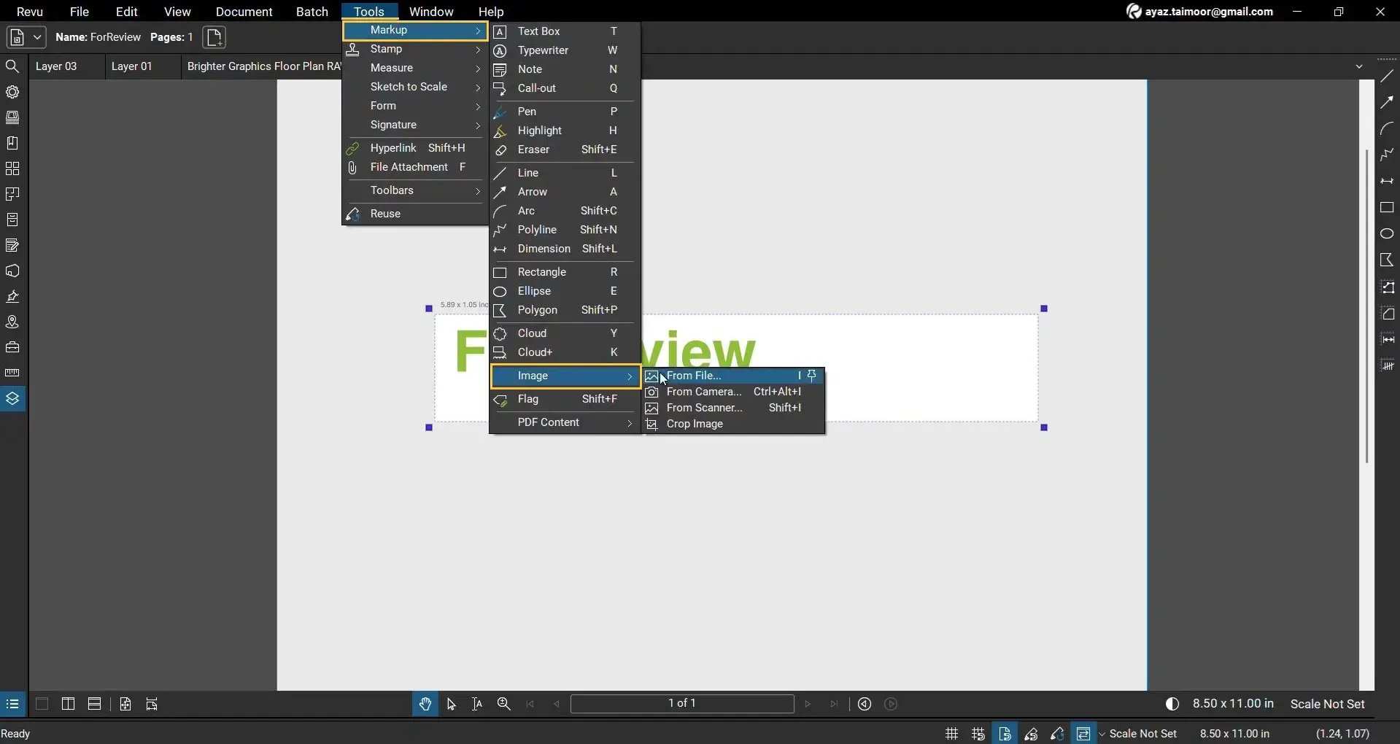Toggle the grid display in status bar
Image resolution: width=1400 pixels, height=744 pixels.
tap(952, 734)
